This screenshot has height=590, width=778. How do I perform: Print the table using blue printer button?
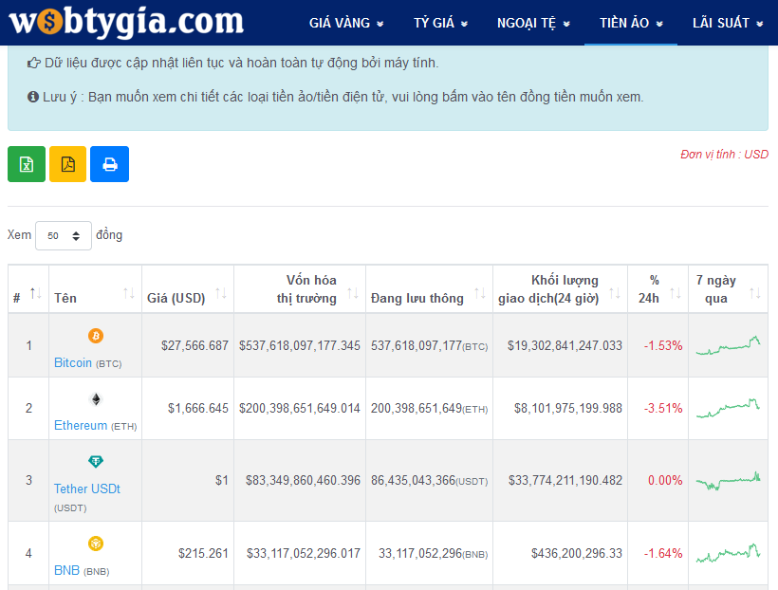click(x=110, y=164)
